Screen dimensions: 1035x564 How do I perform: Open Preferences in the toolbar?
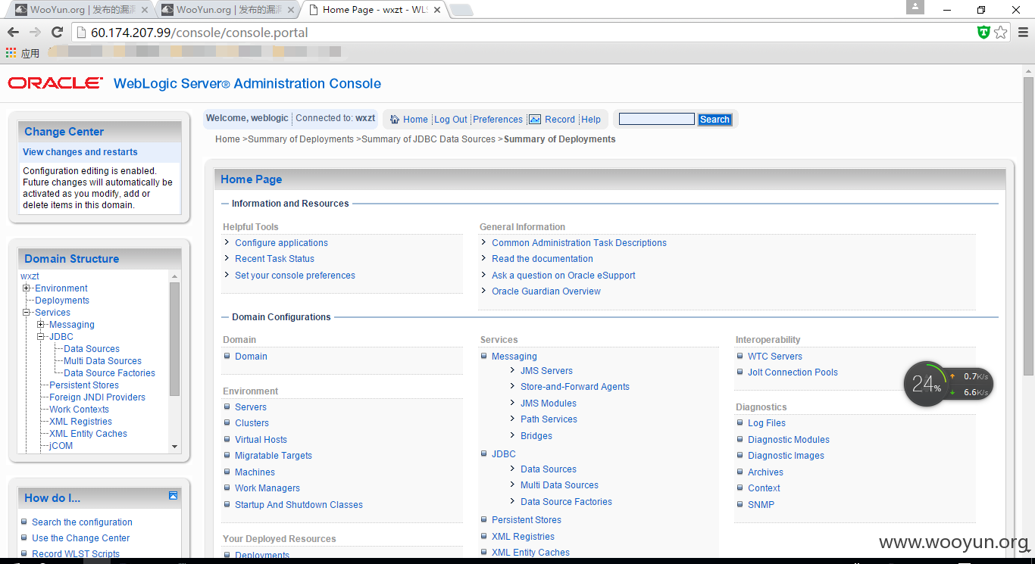tap(498, 120)
